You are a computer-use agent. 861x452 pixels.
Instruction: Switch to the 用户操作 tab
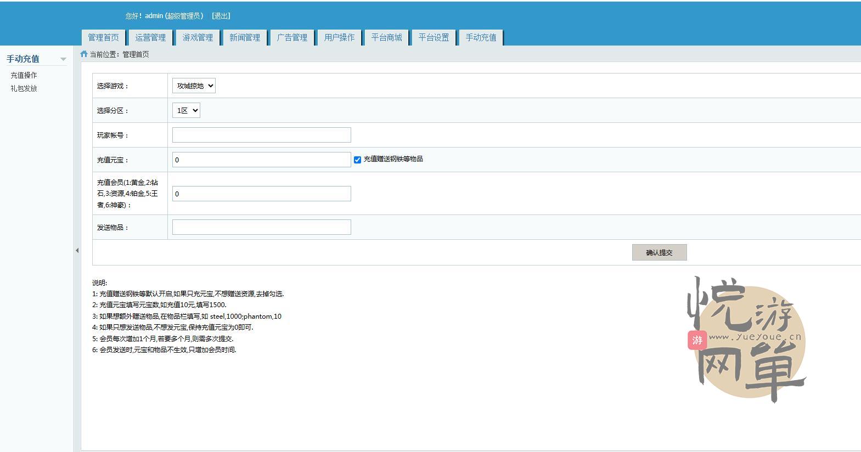(x=339, y=37)
